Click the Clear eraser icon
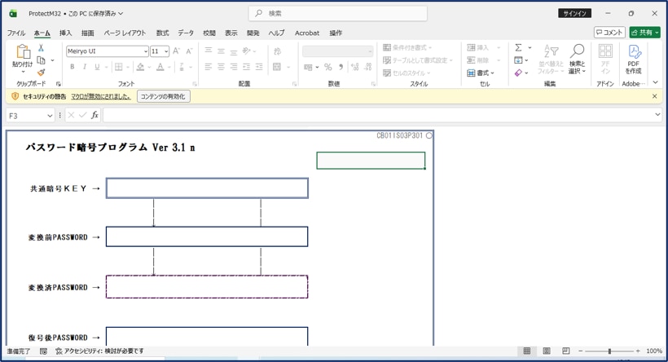Viewport: 668px width, 362px height. coord(518,73)
